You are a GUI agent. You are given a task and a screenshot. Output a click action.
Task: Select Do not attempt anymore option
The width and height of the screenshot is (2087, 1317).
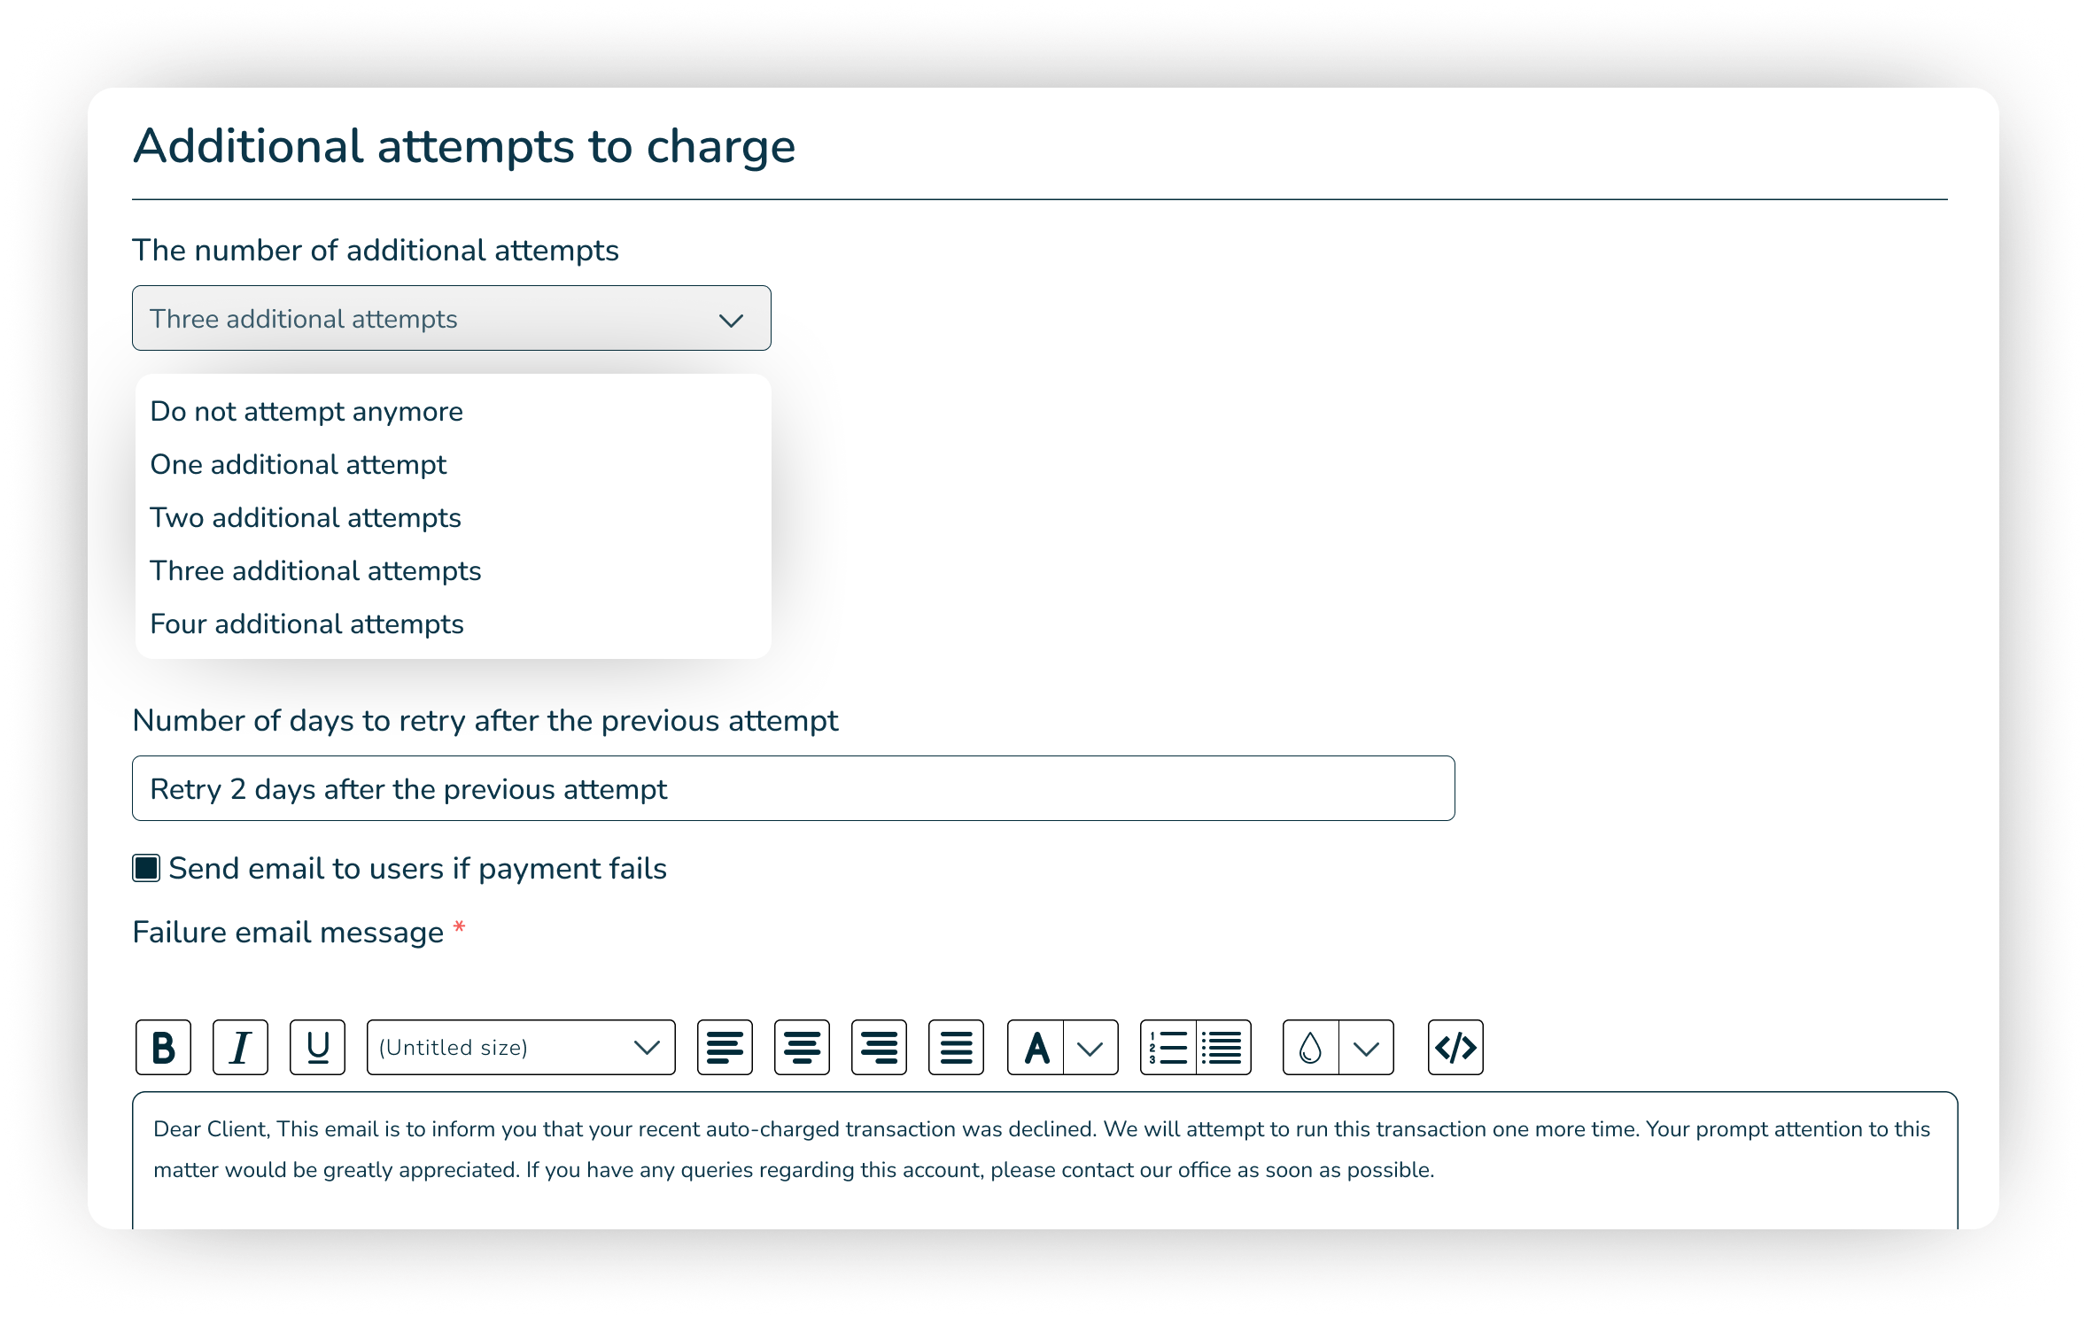click(306, 410)
